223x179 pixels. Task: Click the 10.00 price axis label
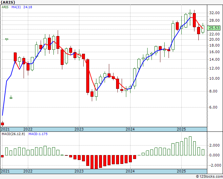point(214,78)
